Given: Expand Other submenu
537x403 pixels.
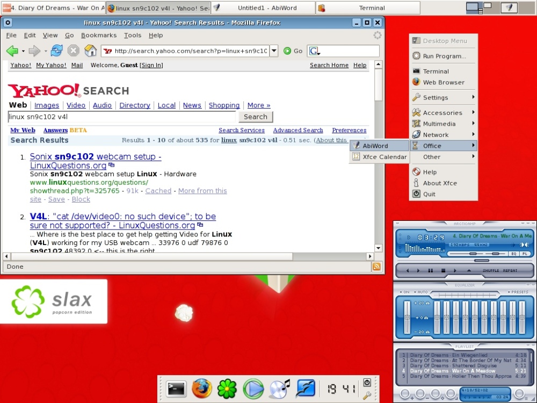Looking at the screenshot, I should pos(444,156).
